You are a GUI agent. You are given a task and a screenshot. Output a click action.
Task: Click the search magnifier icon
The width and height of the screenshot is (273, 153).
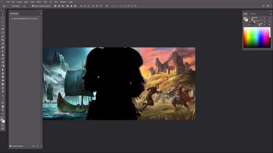(263, 6)
